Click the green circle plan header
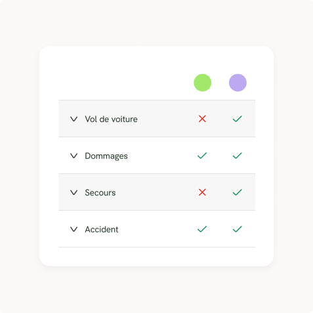The height and width of the screenshot is (313, 313). coord(203,83)
